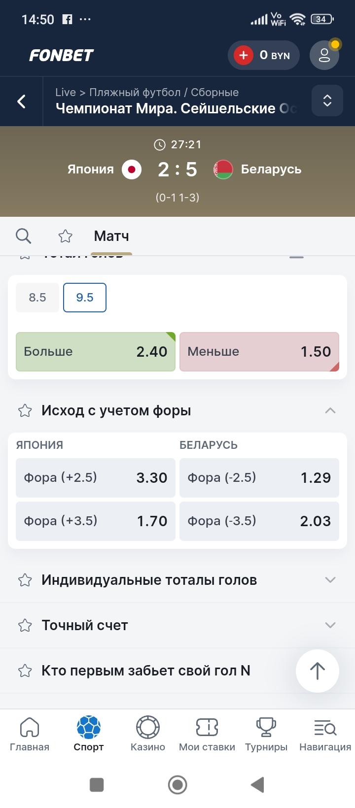The height and width of the screenshot is (808, 355).
Task: Select the 8.5 total line option
Action: coord(37,298)
